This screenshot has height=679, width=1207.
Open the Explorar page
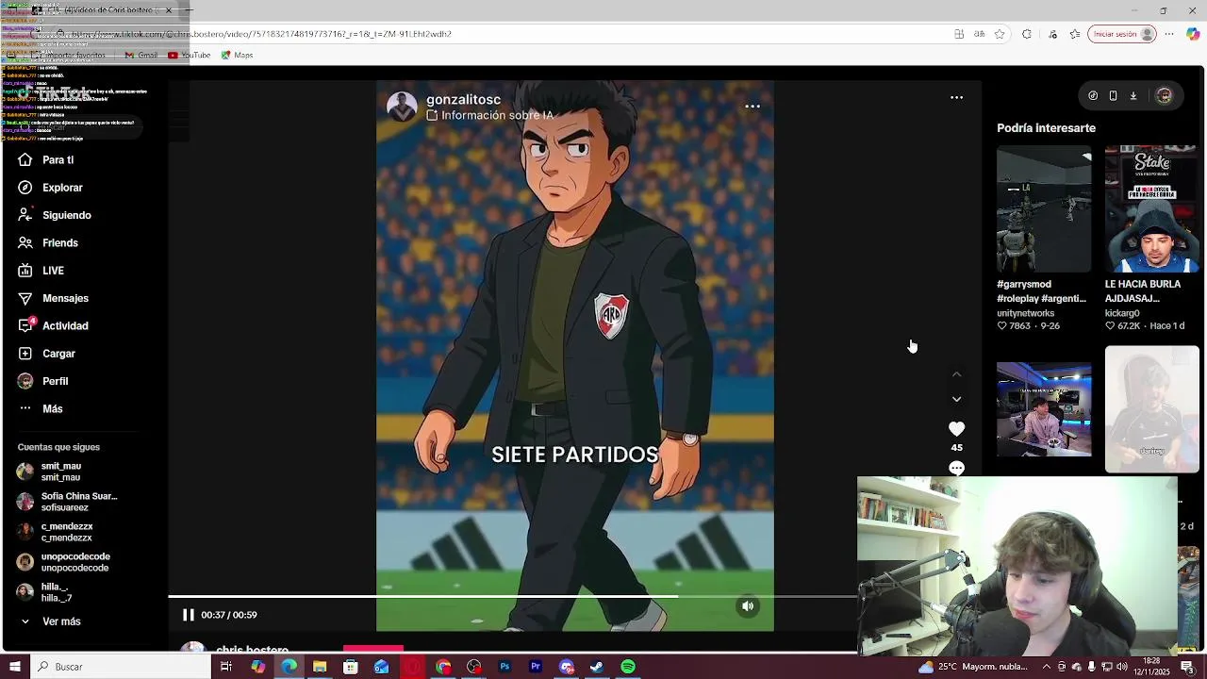point(50,188)
